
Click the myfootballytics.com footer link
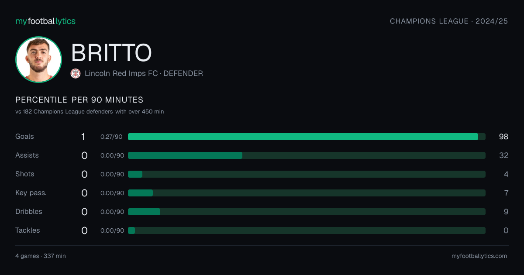[479, 256]
